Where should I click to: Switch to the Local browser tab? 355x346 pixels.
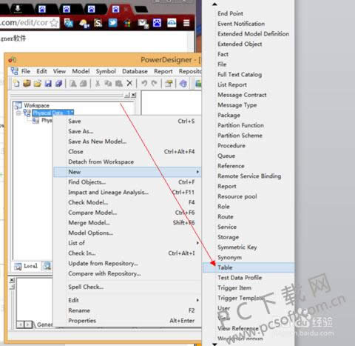coord(26,266)
